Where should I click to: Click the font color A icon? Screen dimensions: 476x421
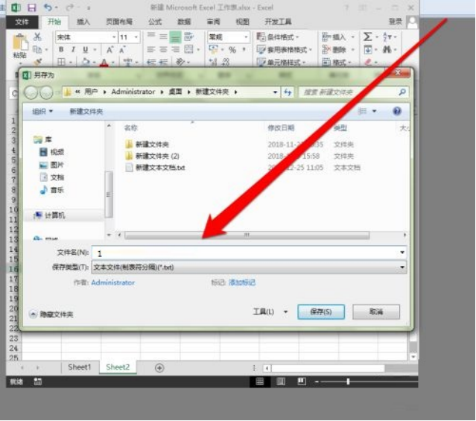[104, 63]
